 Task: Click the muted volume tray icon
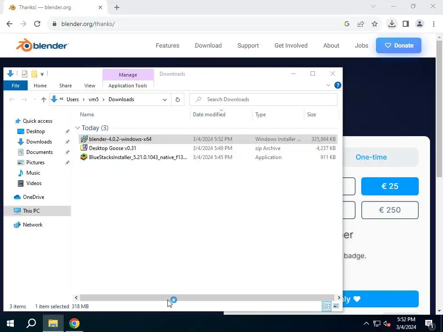pyautogui.click(x=387, y=323)
